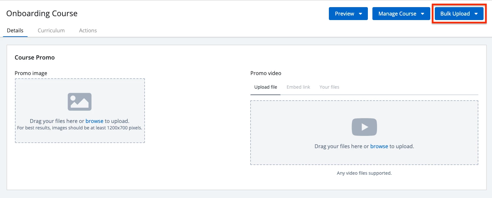This screenshot has height=198, width=492.
Task: Click the Course Promo heading
Action: pyautogui.click(x=35, y=58)
